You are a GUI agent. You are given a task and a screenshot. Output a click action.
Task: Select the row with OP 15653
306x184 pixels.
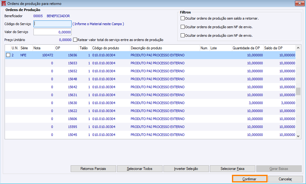(150, 63)
